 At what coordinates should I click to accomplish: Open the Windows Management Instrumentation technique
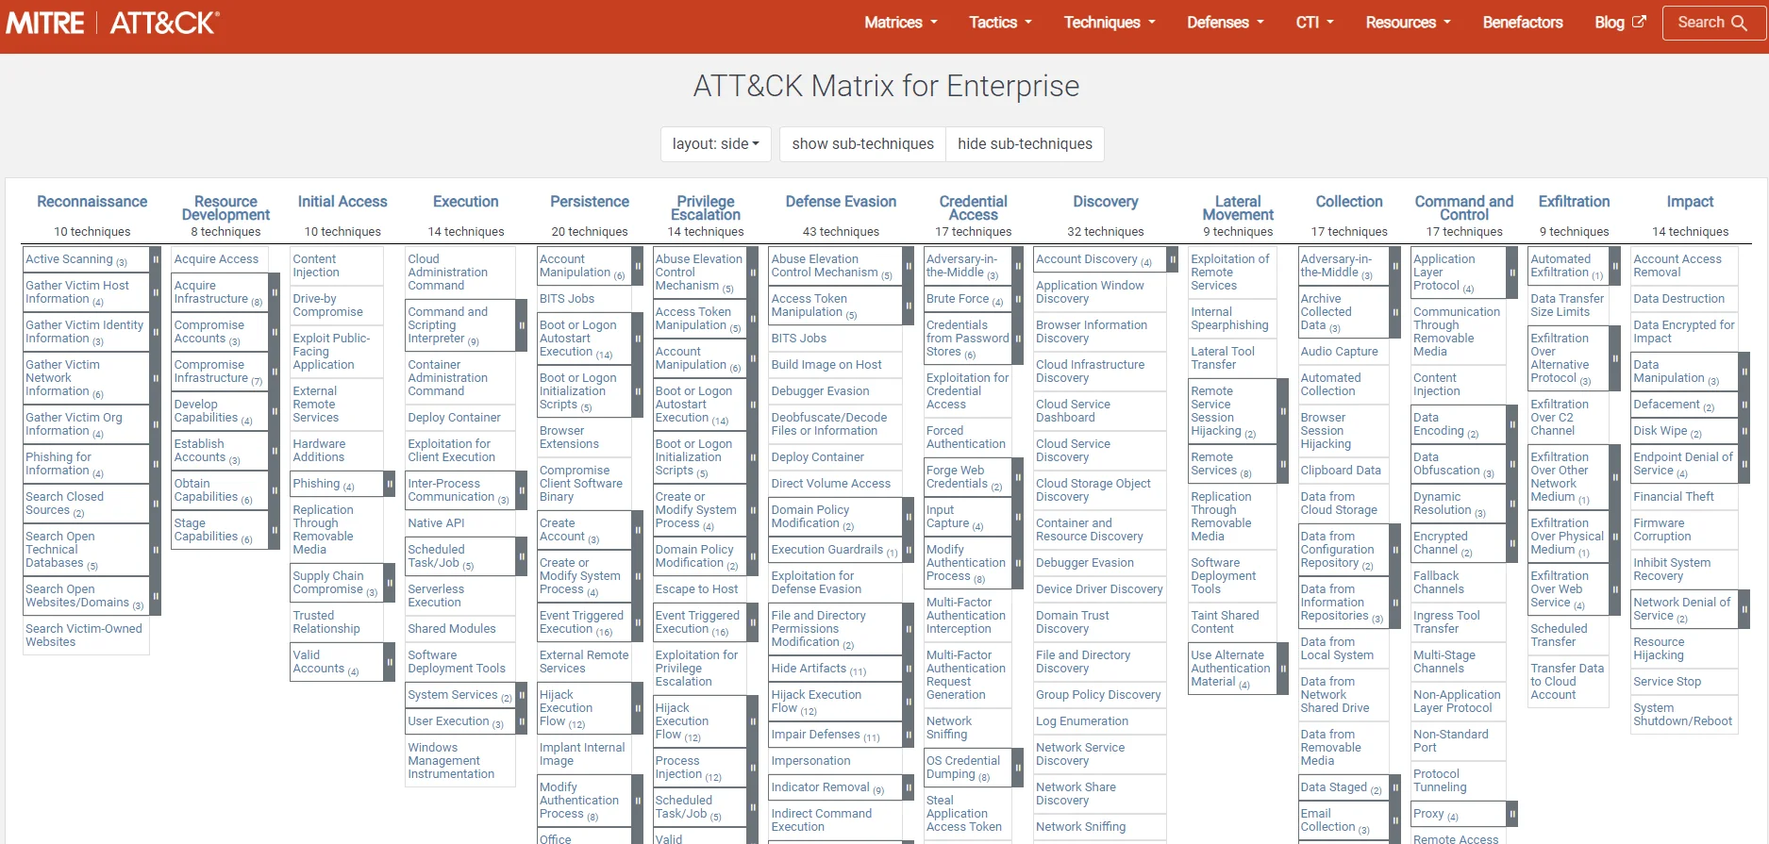coord(451,761)
